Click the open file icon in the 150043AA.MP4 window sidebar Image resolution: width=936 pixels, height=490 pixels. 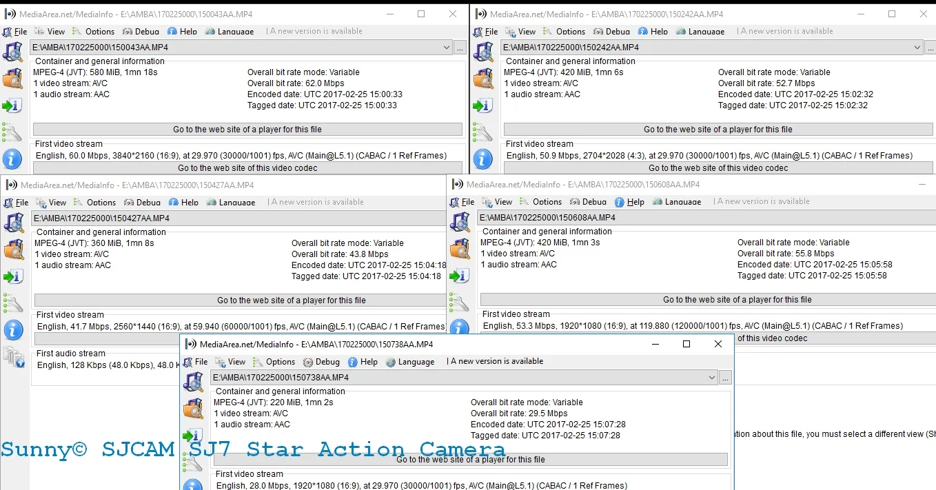12,52
